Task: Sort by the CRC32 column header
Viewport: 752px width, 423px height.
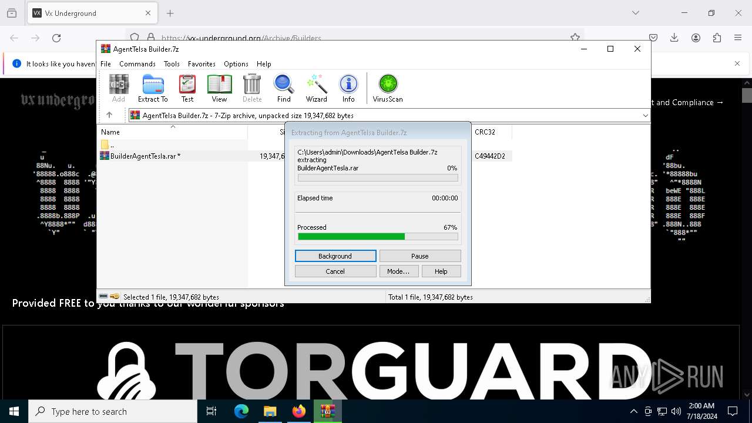Action: pos(491,132)
